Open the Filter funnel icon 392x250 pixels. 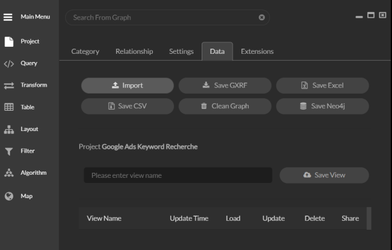click(9, 151)
